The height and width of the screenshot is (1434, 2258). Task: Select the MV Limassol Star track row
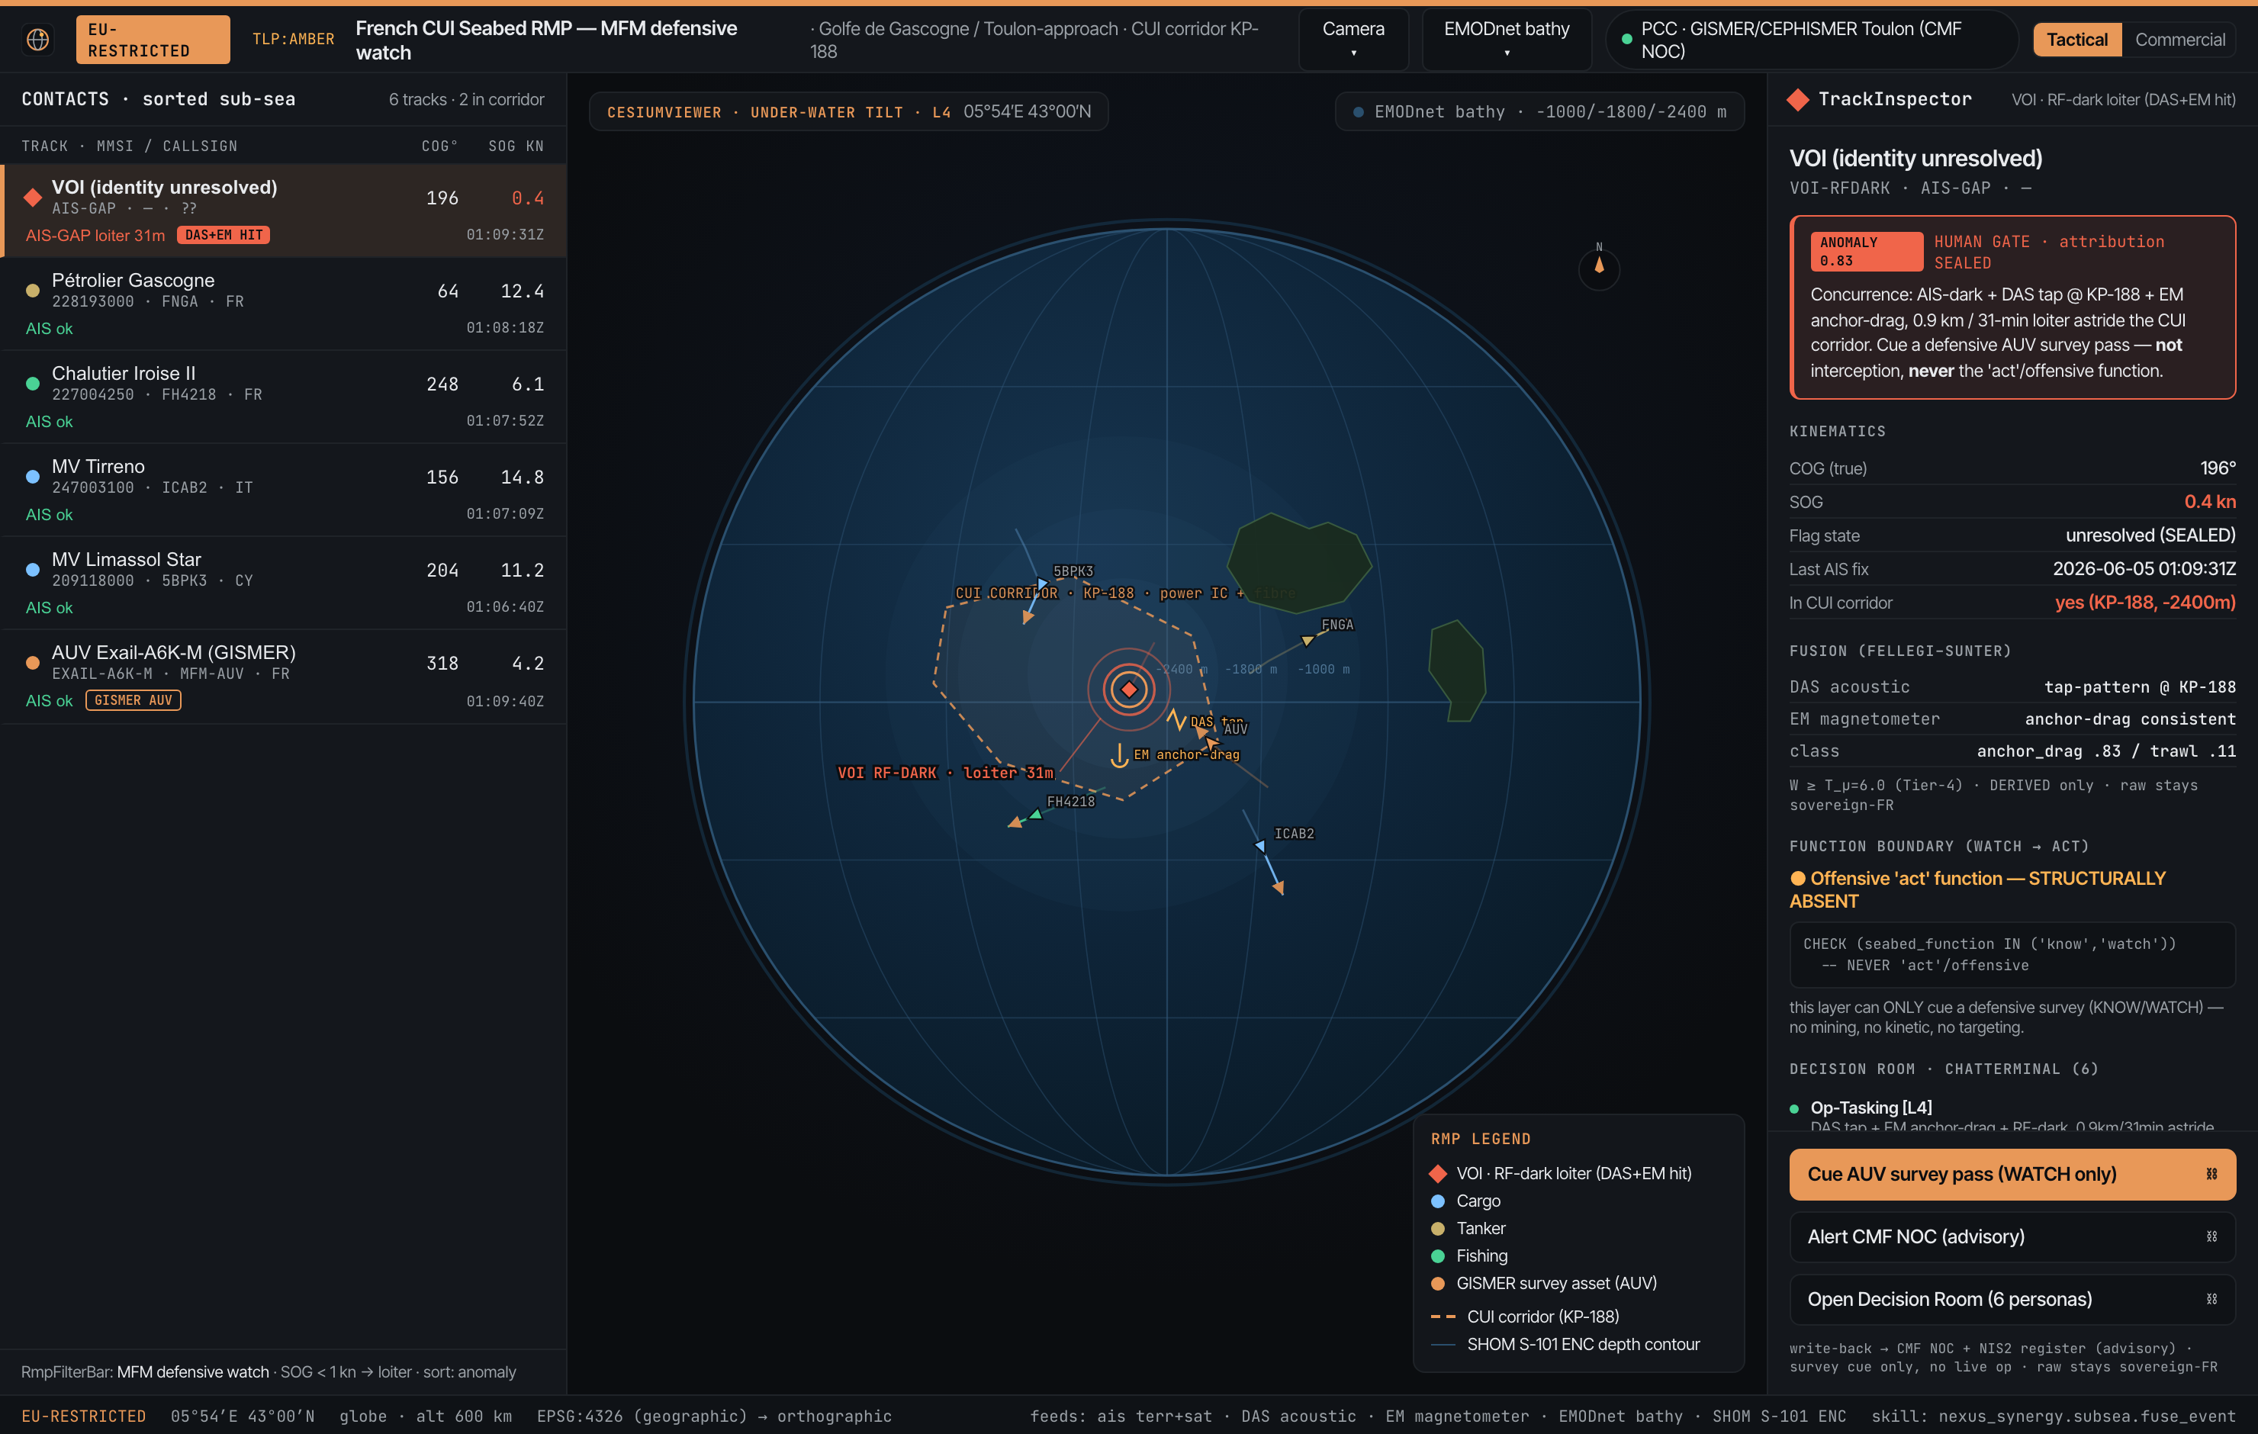tap(283, 583)
